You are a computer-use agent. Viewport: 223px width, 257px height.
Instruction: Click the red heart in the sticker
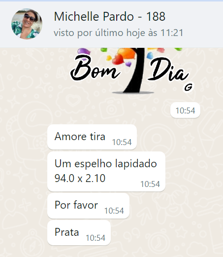coord(118,59)
